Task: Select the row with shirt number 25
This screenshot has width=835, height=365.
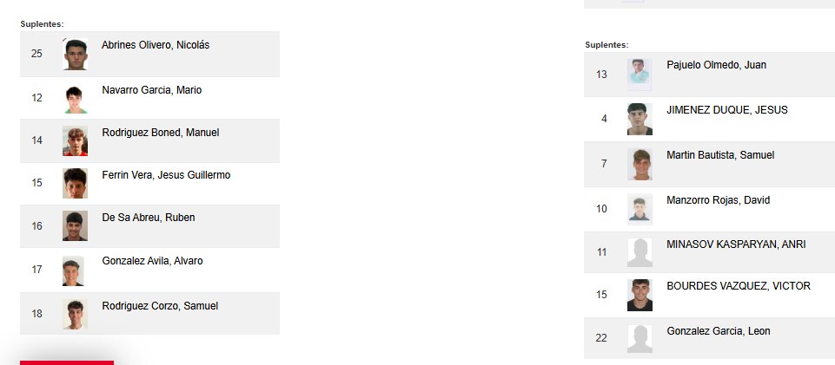Action: [x=149, y=54]
